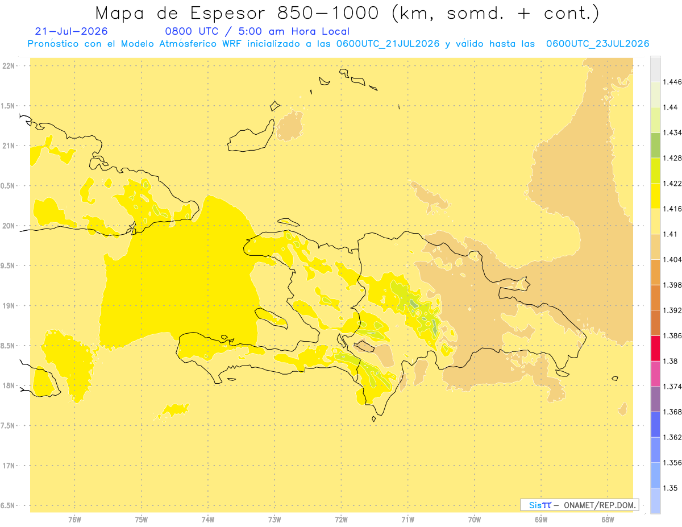Click the '22N' latitude label
Screen dimensions: 682x527
pyautogui.click(x=9, y=65)
